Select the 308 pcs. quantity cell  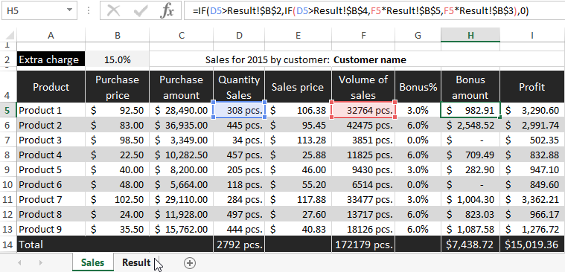[x=239, y=111]
